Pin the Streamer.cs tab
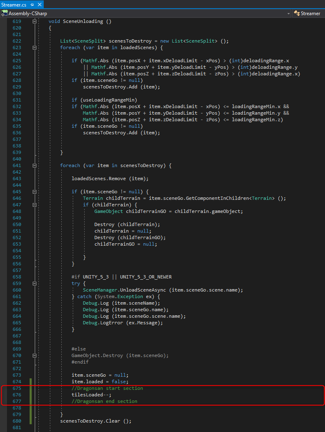 pyautogui.click(x=32, y=4)
